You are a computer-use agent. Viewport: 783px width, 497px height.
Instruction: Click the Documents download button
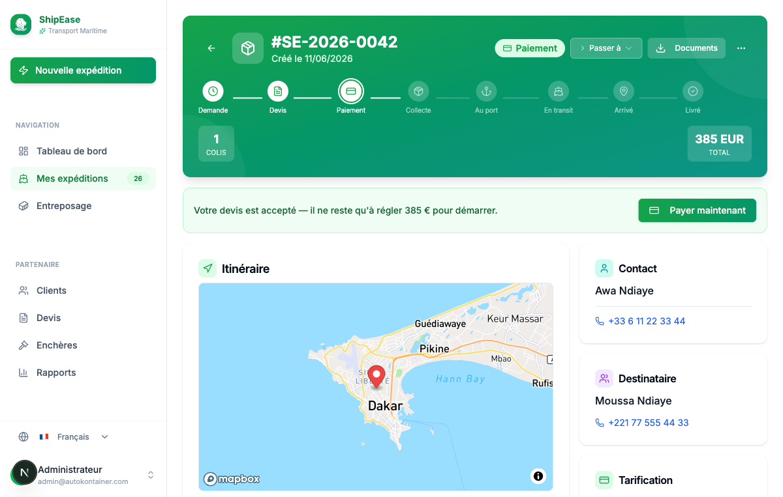(x=686, y=48)
